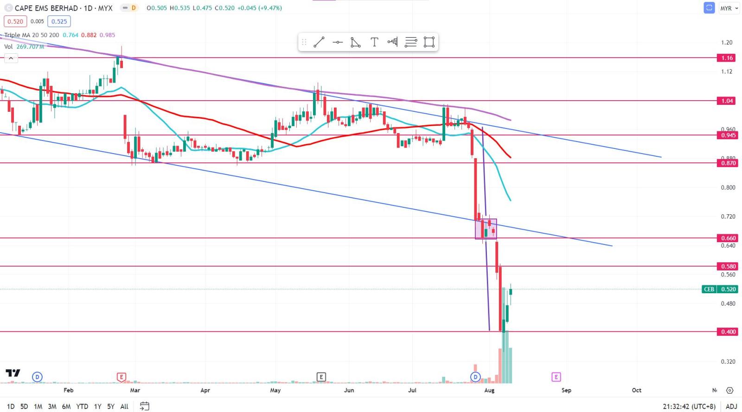Select the Triple MA 20 50 200 legend
Viewport: 742px width, 412px height.
pyautogui.click(x=32, y=35)
